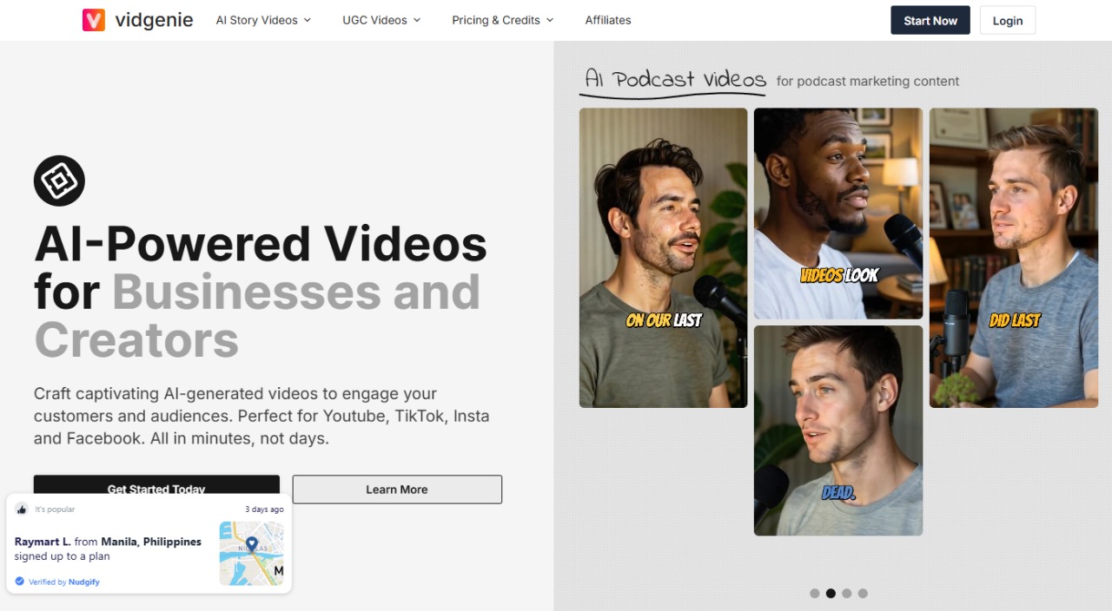1112x611 pixels.
Task: Click the Learn More button
Action: tap(397, 489)
